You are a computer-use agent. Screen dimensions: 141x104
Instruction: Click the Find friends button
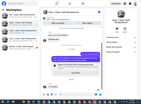click(116, 4)
